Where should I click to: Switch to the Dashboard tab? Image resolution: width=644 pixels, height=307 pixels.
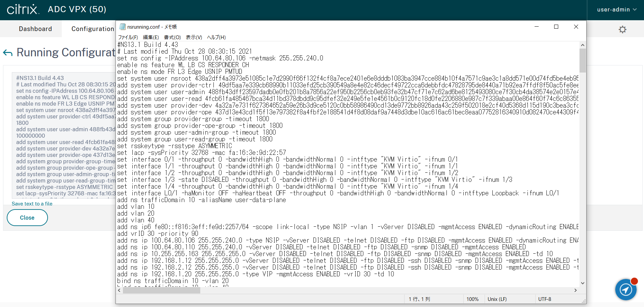(x=35, y=29)
